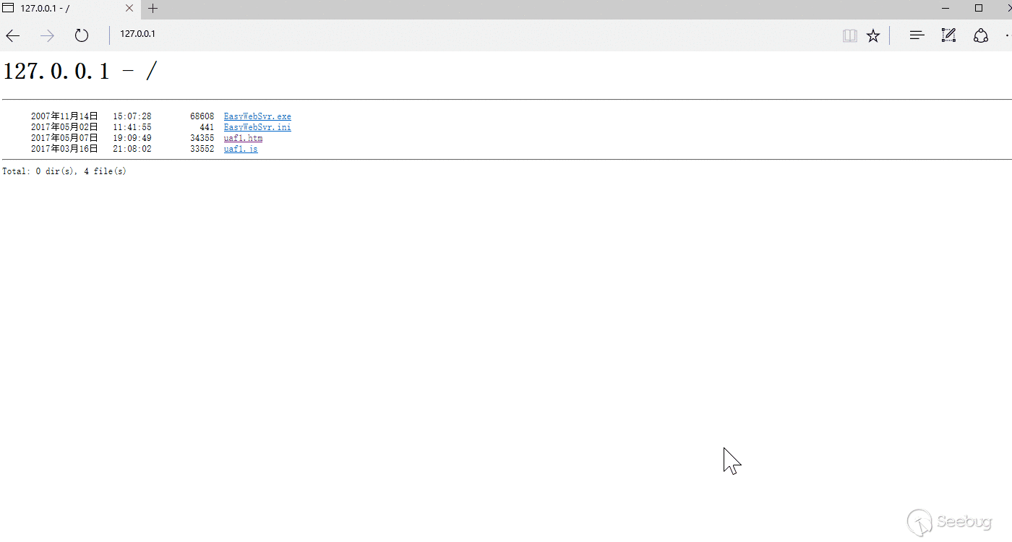Open the EasyWebSvr.ini link
1012x542 pixels.
tap(257, 127)
